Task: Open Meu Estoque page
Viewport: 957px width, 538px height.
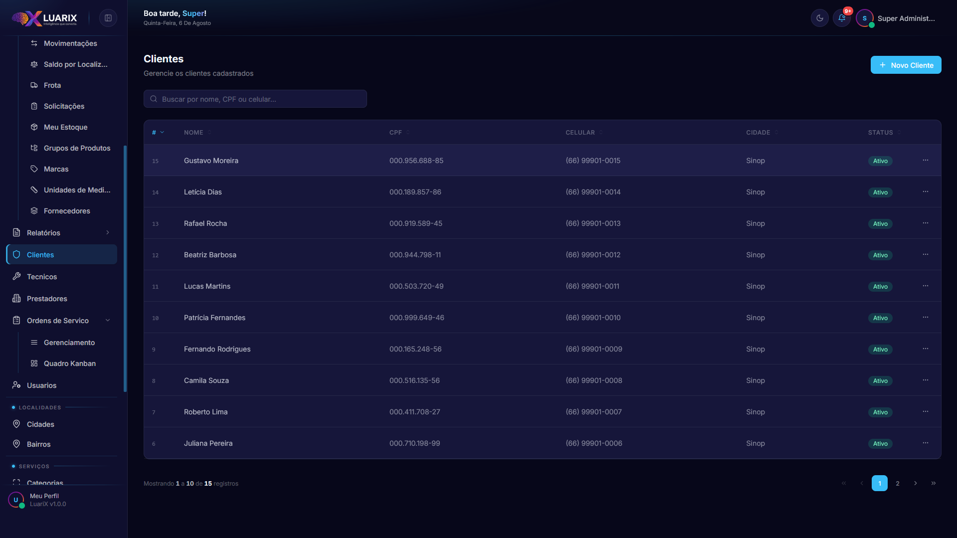Action: (x=65, y=127)
